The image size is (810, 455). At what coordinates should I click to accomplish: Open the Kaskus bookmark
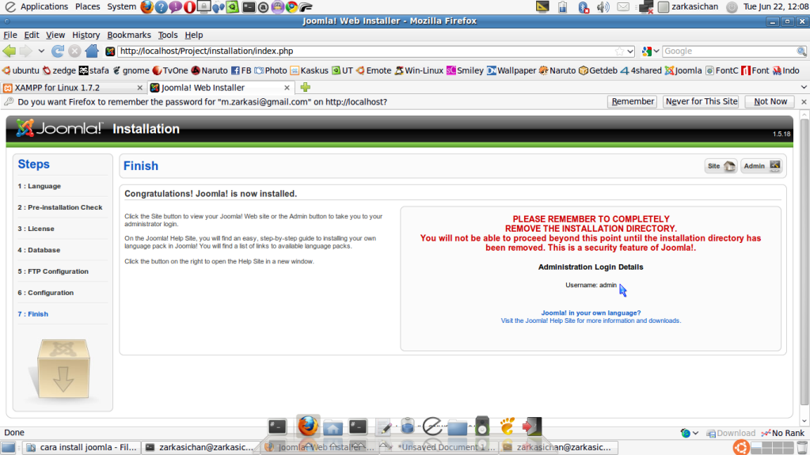click(x=309, y=70)
